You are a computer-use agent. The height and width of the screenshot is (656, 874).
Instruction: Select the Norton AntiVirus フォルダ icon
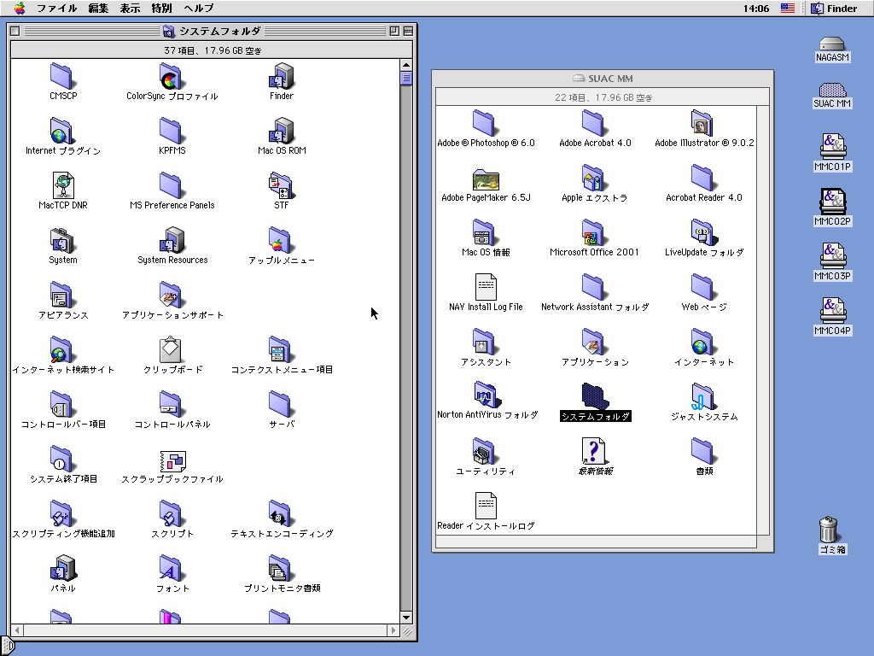(486, 395)
